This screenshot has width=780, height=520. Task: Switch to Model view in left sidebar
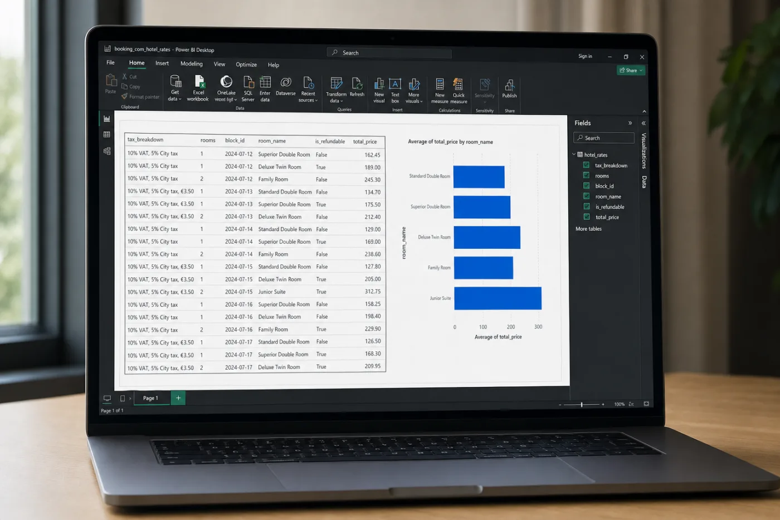pos(107,151)
